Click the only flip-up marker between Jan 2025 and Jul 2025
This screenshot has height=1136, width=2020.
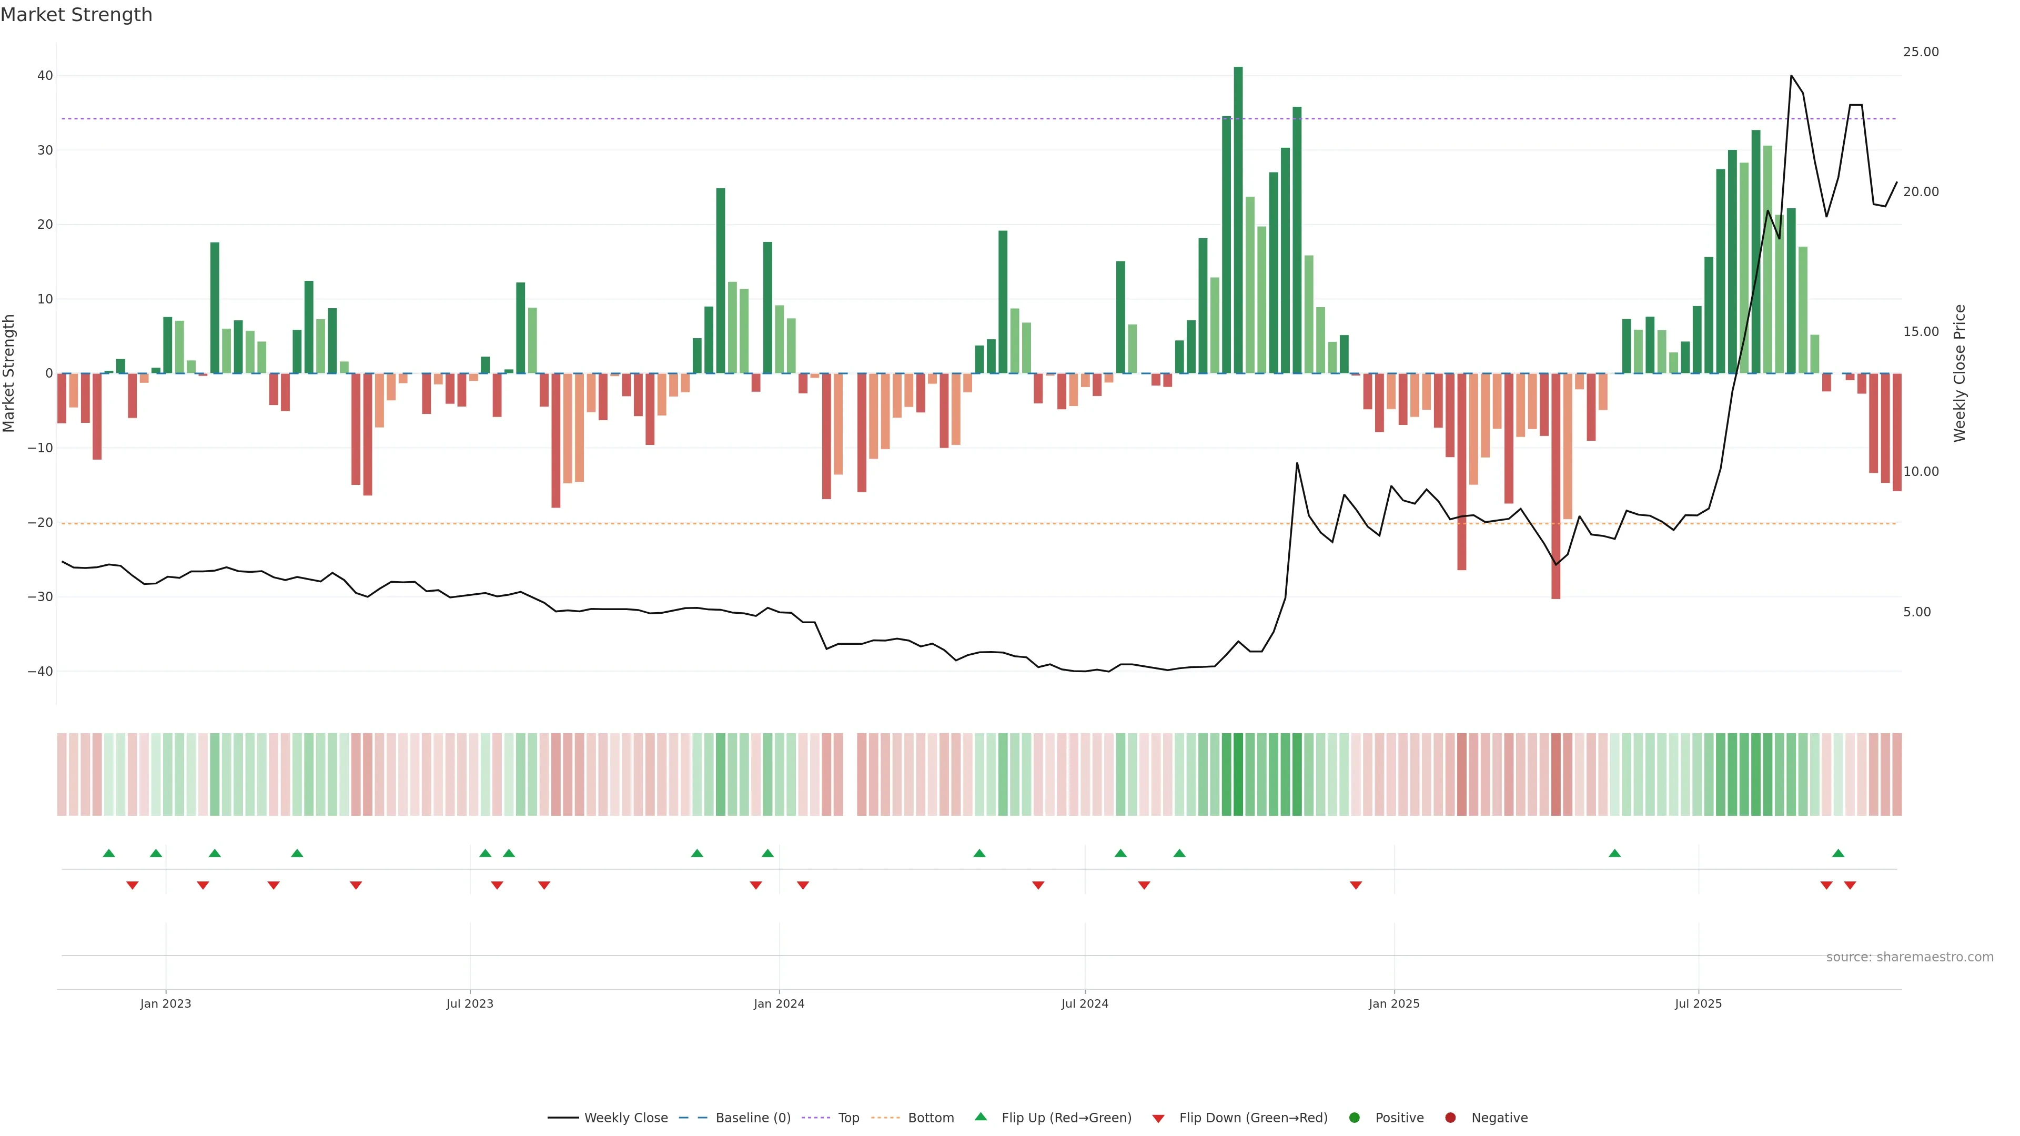[x=1614, y=853]
